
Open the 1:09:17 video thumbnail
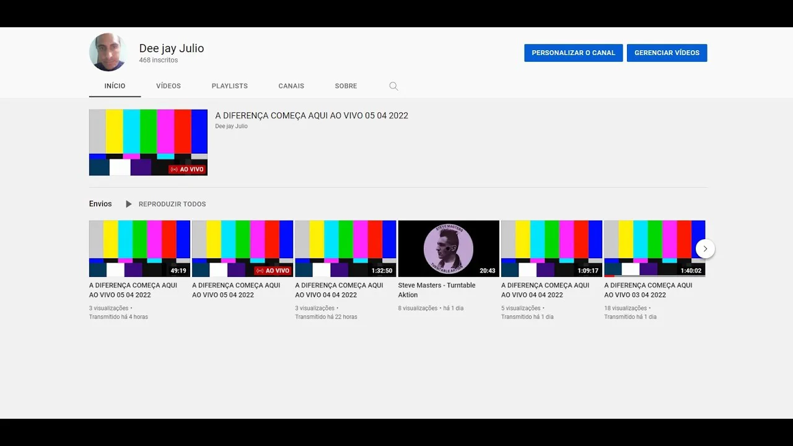[551, 248]
